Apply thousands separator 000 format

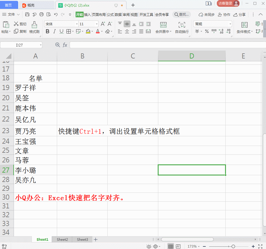coord(214,31)
